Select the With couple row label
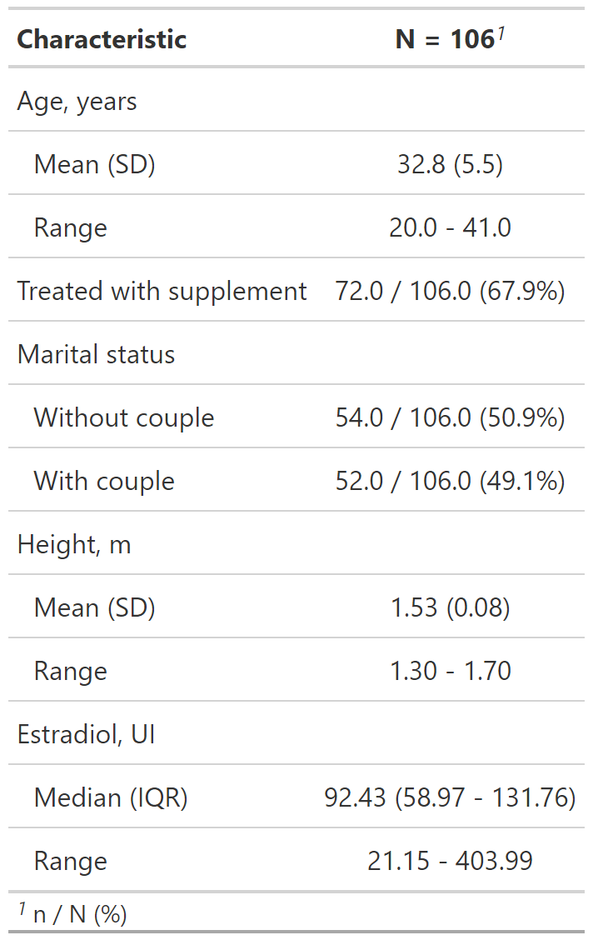This screenshot has width=593, height=940. point(104,481)
